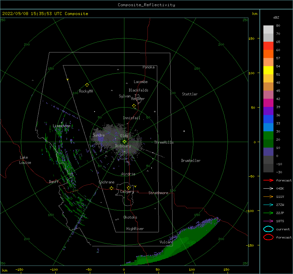Click the Olds label
293x274 pixels.
[124, 136]
